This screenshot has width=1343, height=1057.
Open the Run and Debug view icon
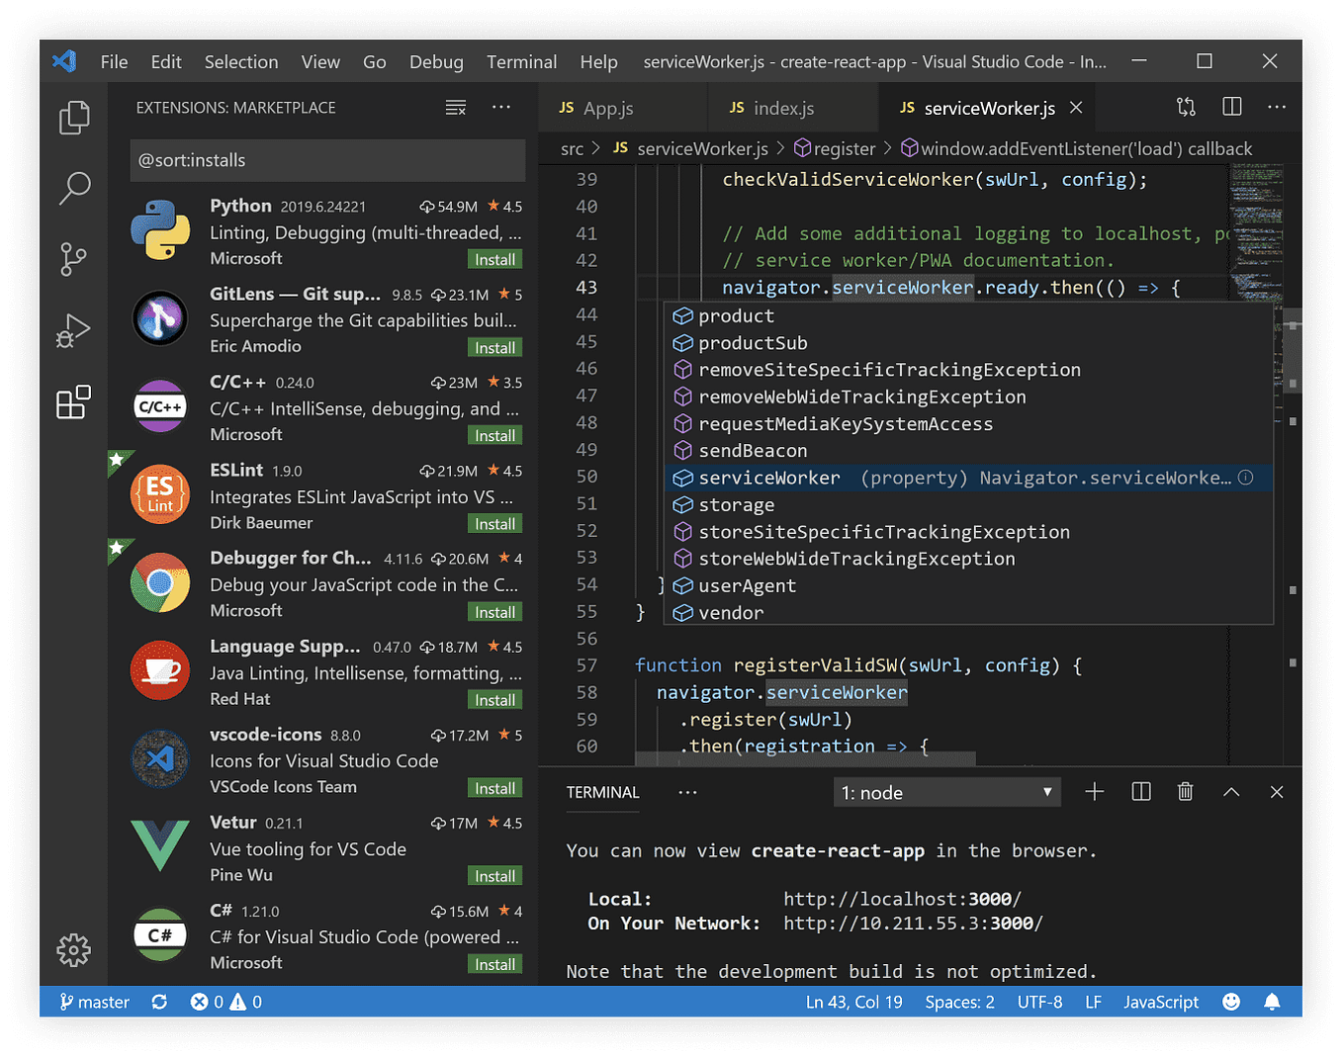click(x=74, y=330)
